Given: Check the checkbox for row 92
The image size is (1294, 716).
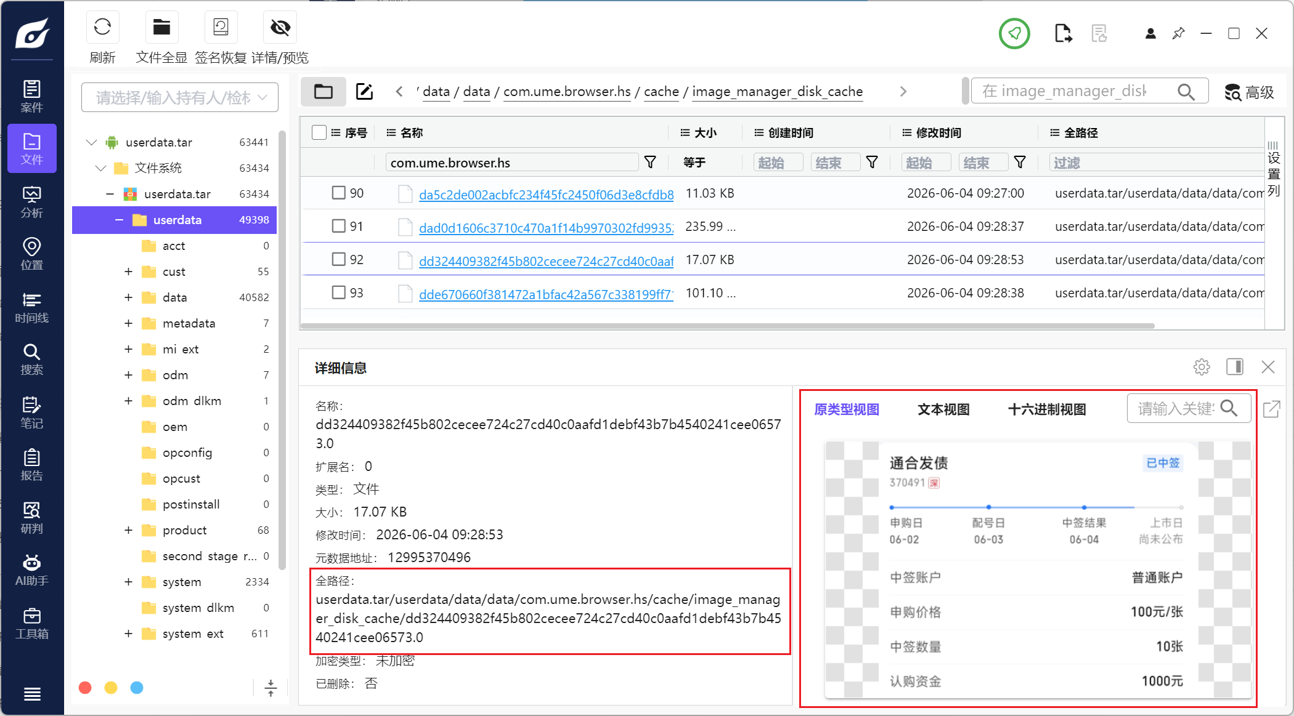Looking at the screenshot, I should (338, 259).
